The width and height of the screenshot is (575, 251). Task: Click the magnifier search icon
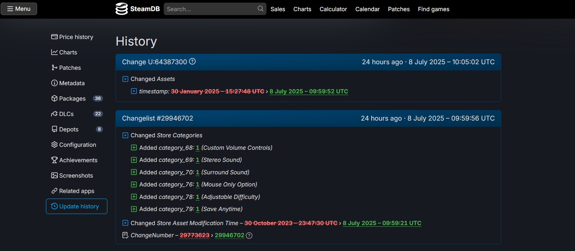click(261, 9)
